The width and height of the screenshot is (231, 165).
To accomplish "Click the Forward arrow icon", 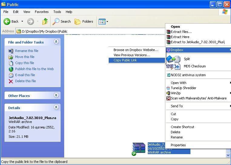I will (31, 21).
